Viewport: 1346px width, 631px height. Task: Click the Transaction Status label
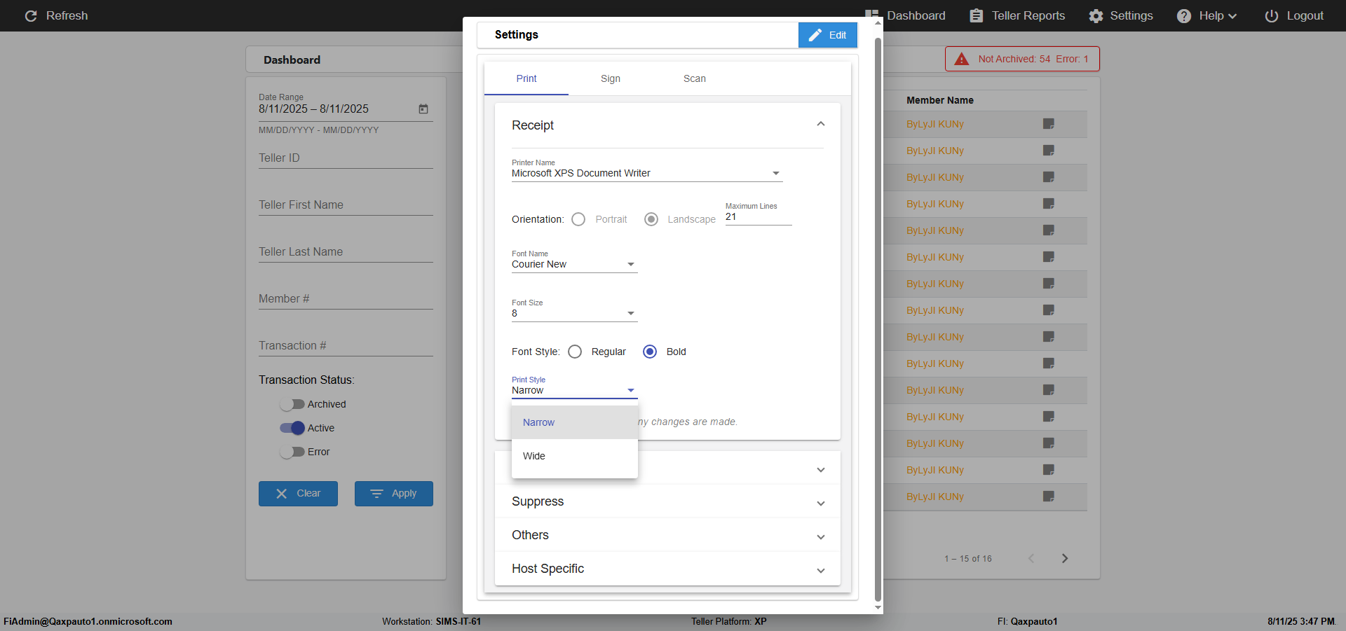306,380
